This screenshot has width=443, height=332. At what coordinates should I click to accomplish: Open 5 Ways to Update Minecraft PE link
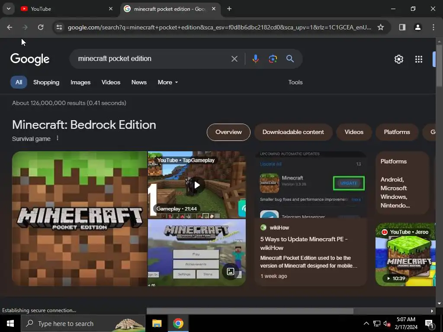coord(304,243)
